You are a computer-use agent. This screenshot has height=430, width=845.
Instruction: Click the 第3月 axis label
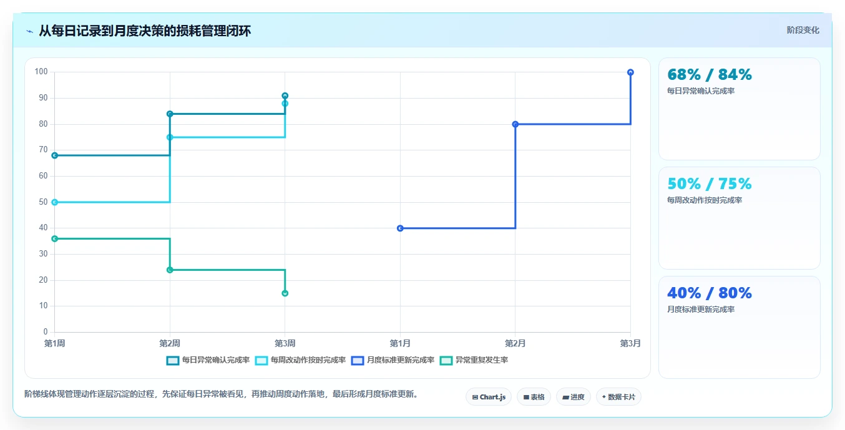630,343
